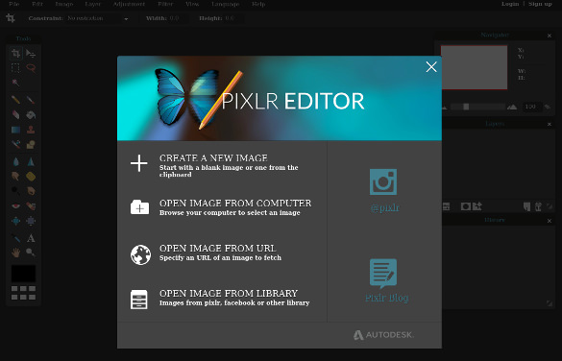Select the Brush tool
562x361 pixels.
point(31,99)
